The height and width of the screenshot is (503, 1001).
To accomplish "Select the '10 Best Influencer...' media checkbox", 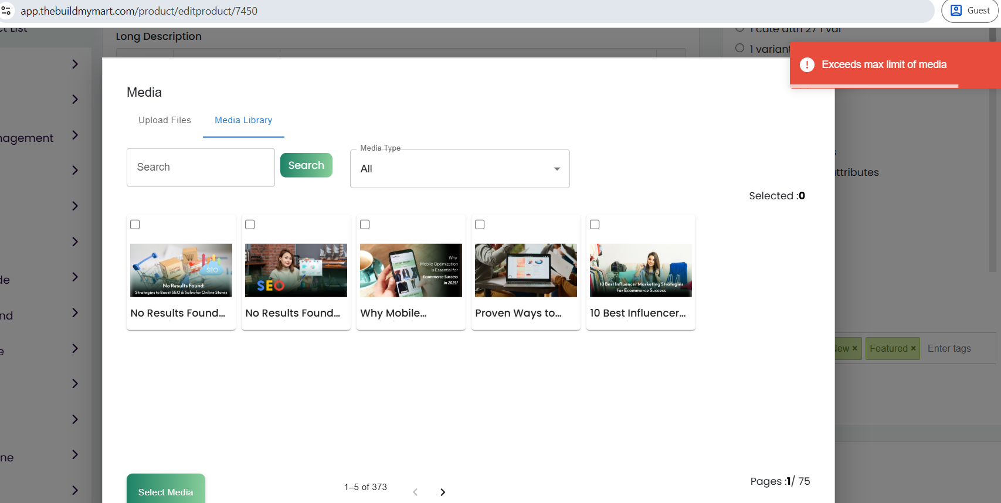I will [x=595, y=225].
